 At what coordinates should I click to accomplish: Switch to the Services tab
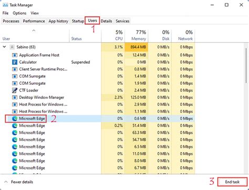tap(122, 21)
